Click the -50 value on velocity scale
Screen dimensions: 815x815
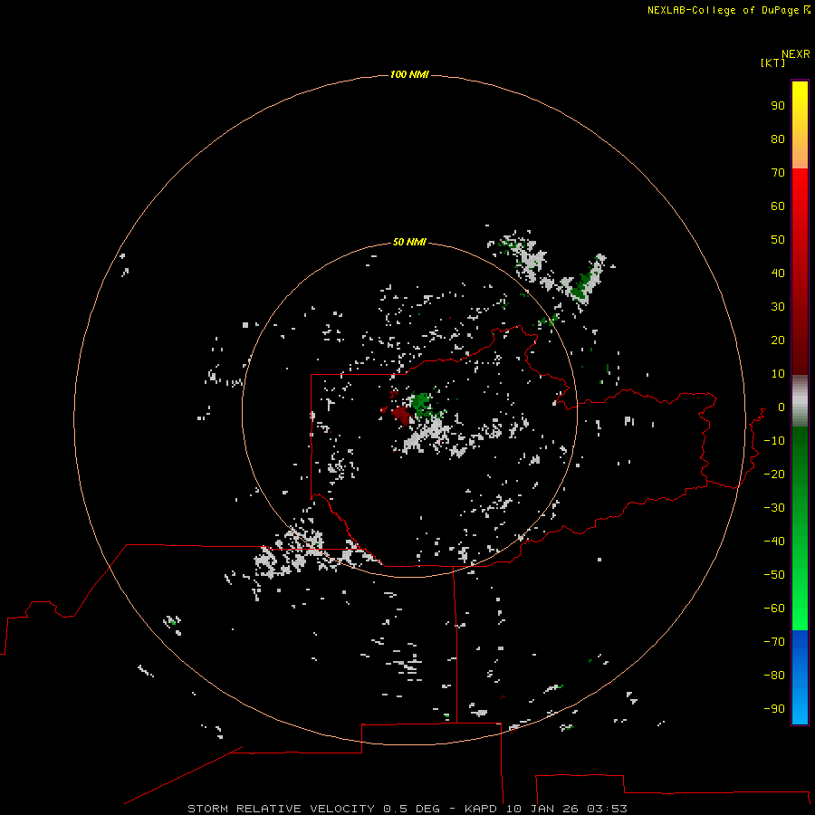(774, 575)
